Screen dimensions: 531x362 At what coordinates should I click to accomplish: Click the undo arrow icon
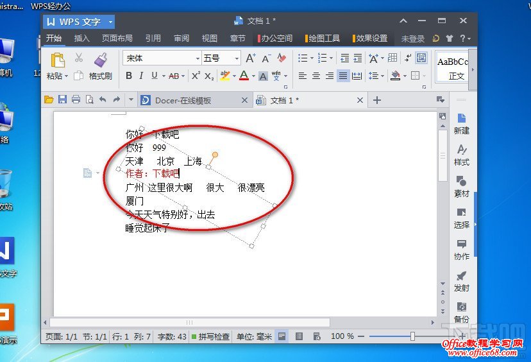pos(103,99)
